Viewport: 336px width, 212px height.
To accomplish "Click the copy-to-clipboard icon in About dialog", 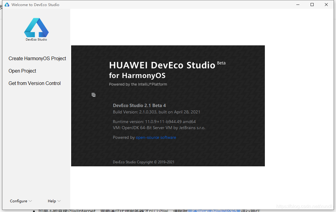I will (94, 95).
